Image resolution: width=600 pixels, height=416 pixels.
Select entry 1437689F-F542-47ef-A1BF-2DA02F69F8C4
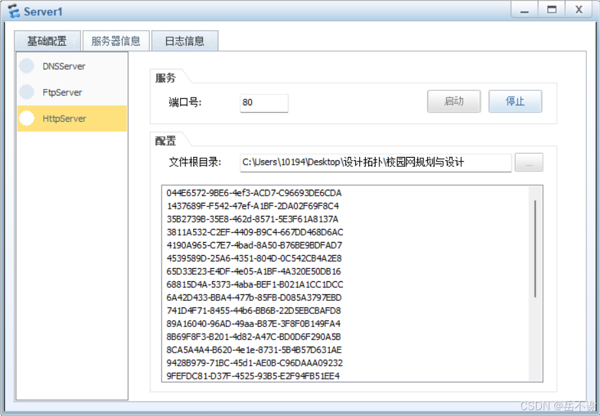point(253,206)
